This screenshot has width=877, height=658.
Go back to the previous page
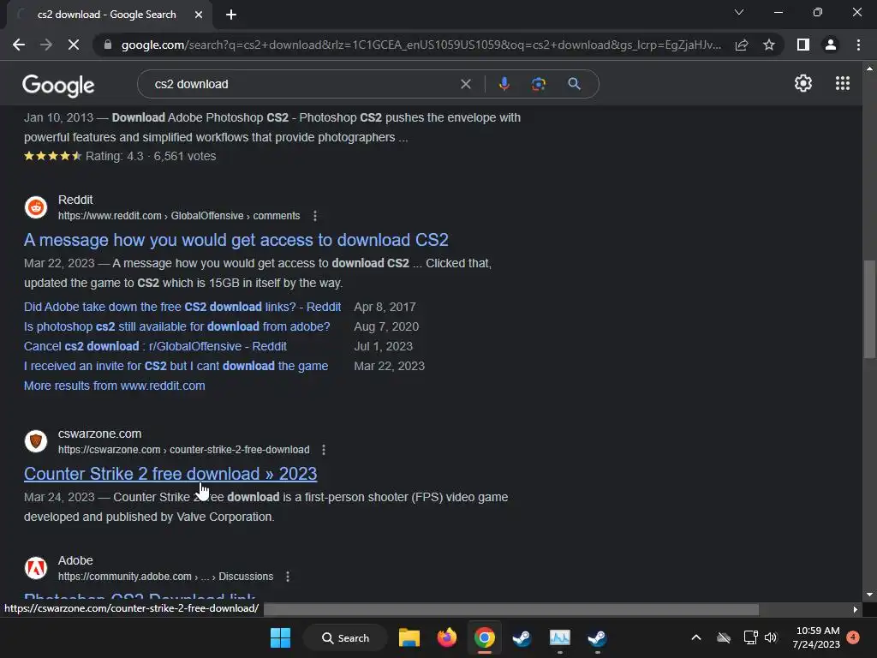point(19,45)
